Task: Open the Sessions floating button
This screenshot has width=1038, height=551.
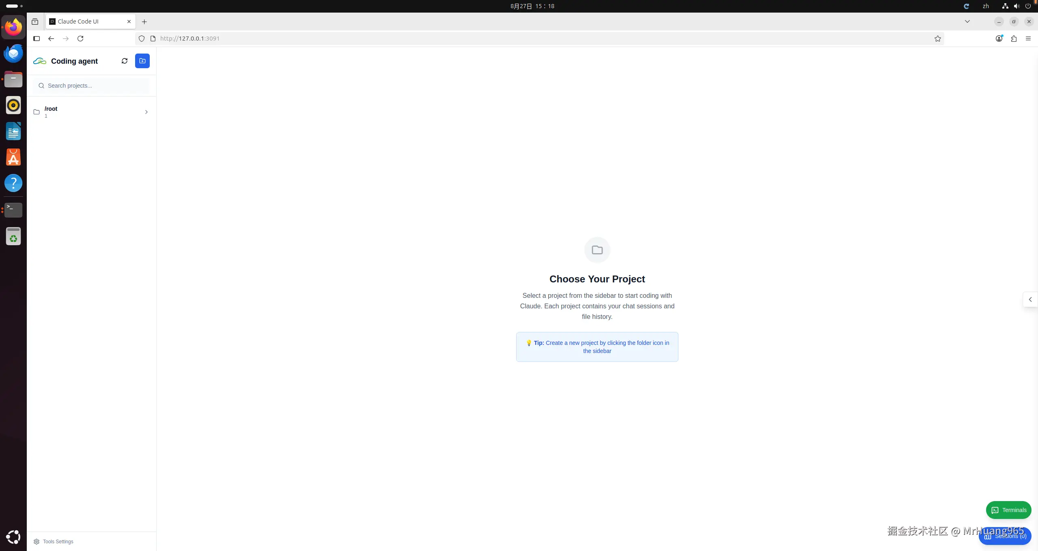Action: click(1005, 536)
